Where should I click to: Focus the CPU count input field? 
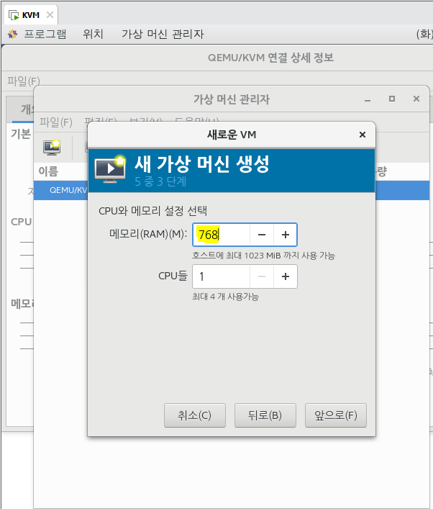tap(222, 276)
